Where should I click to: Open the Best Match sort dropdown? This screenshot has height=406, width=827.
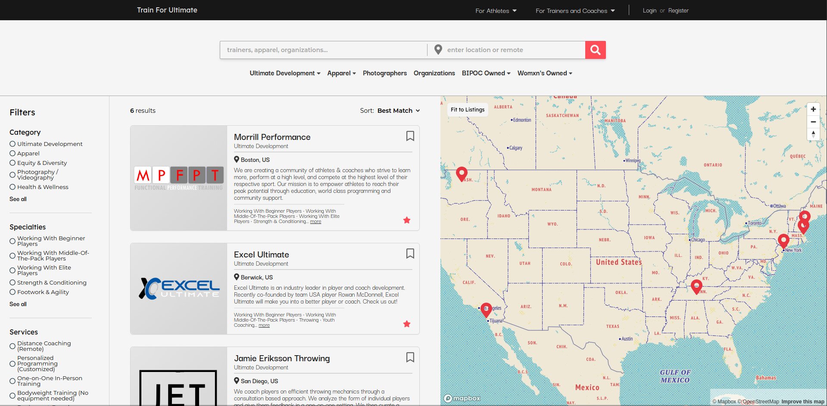397,111
